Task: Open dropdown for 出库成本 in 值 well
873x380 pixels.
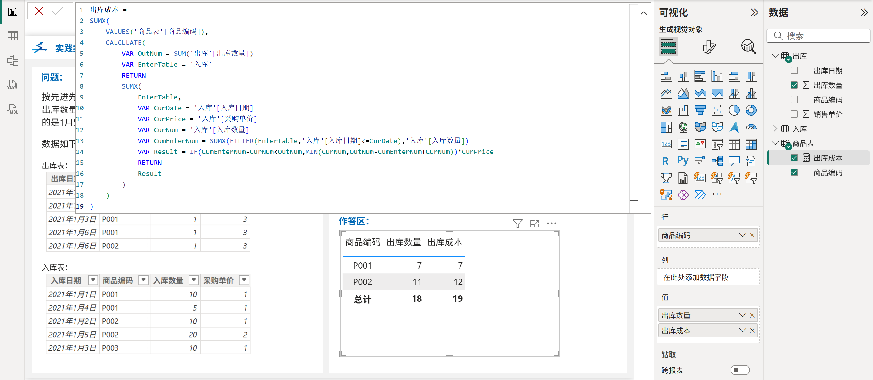Action: (x=742, y=331)
